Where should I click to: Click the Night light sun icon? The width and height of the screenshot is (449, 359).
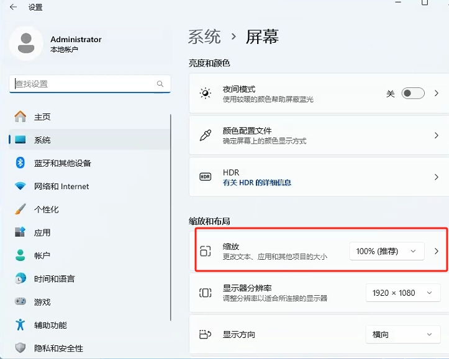(x=206, y=93)
